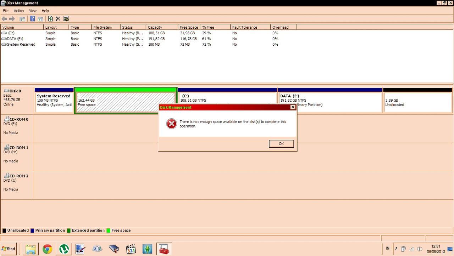Toggle the console tree panel visibility
Screen dimensions: 454x256
pos(22,18)
